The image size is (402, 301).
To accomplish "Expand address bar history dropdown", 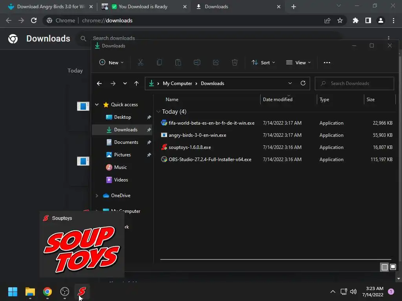I will tap(290, 83).
